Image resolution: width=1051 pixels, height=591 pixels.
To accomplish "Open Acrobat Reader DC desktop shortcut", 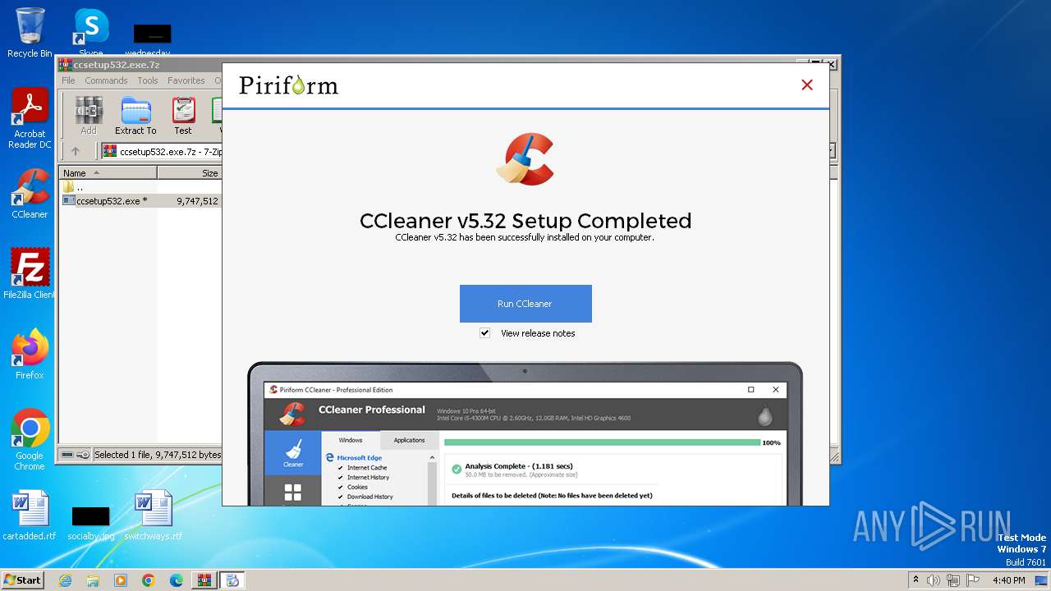I will pos(30,119).
